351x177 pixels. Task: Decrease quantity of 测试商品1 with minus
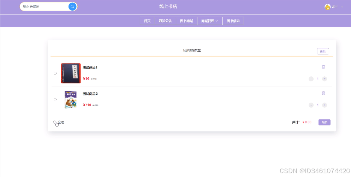(311, 79)
